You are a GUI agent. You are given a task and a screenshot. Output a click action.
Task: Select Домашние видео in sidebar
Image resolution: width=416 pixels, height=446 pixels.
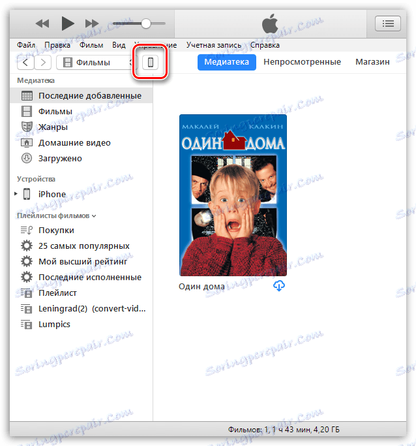tap(82, 142)
